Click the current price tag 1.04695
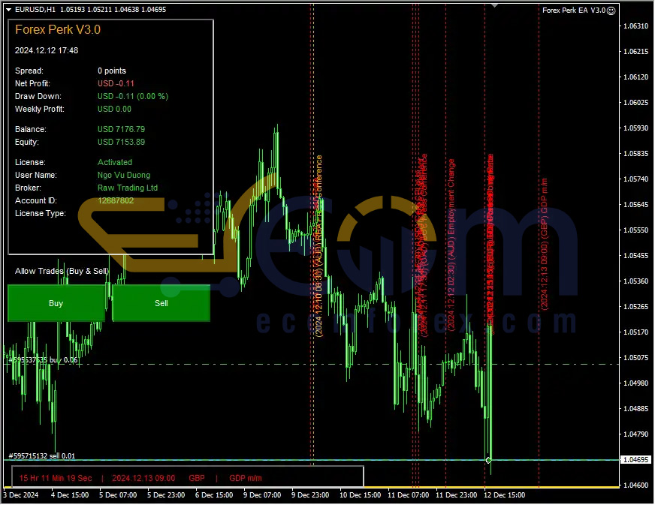Screen dimensions: 655x505 (x=635, y=460)
